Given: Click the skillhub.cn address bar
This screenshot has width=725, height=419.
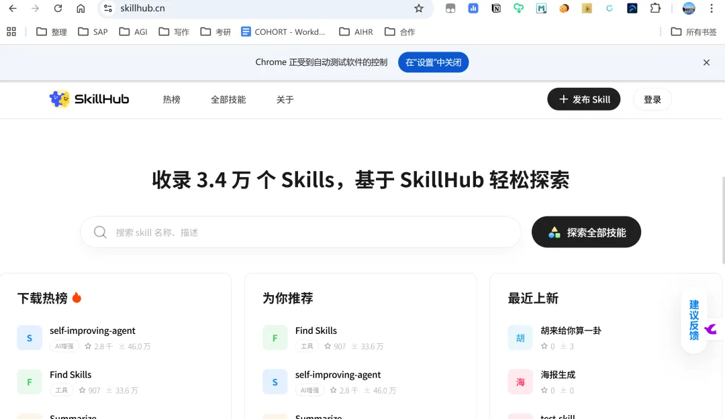Looking at the screenshot, I should click(266, 8).
